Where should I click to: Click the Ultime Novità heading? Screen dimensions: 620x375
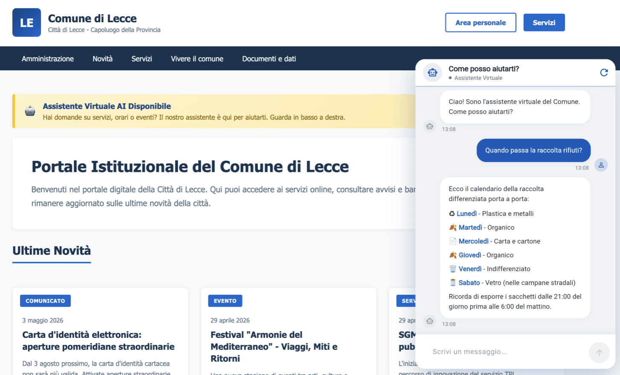point(52,250)
